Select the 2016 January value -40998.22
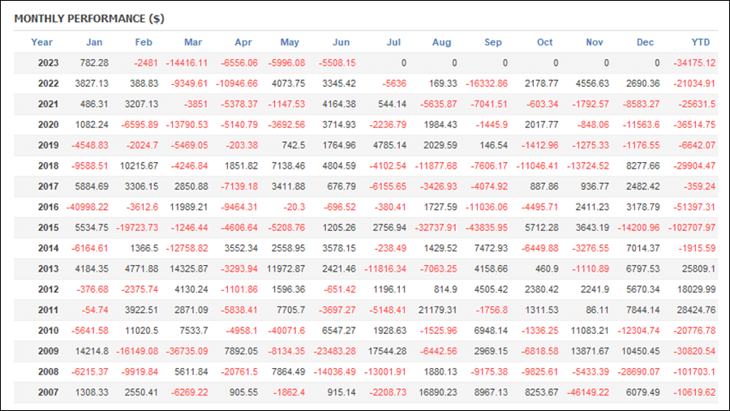Viewport: 730px width, 411px height. coord(87,207)
